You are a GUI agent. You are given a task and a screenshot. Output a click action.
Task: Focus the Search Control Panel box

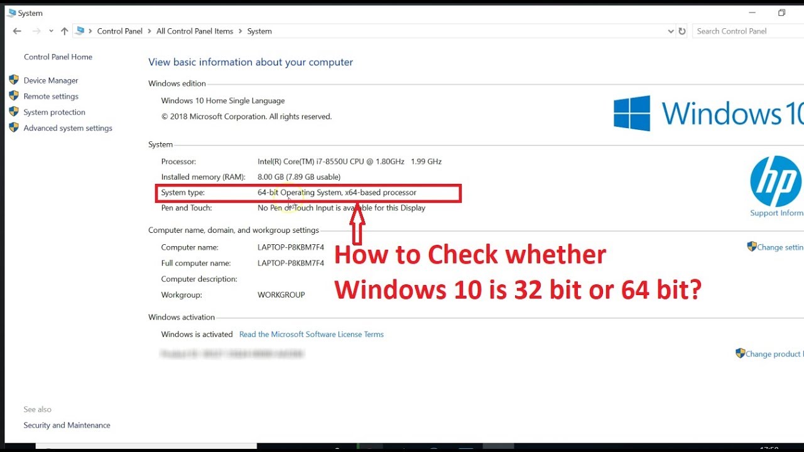(x=747, y=31)
